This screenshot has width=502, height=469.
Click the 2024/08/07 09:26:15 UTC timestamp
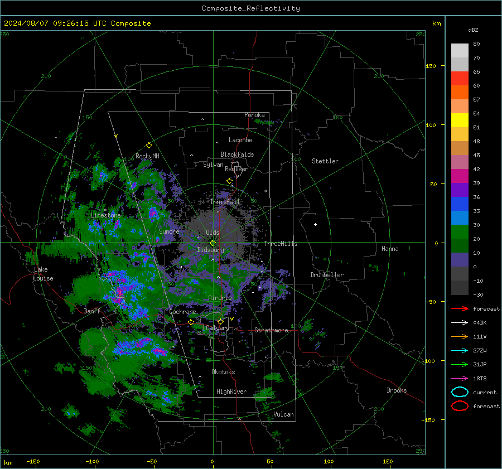[x=55, y=23]
